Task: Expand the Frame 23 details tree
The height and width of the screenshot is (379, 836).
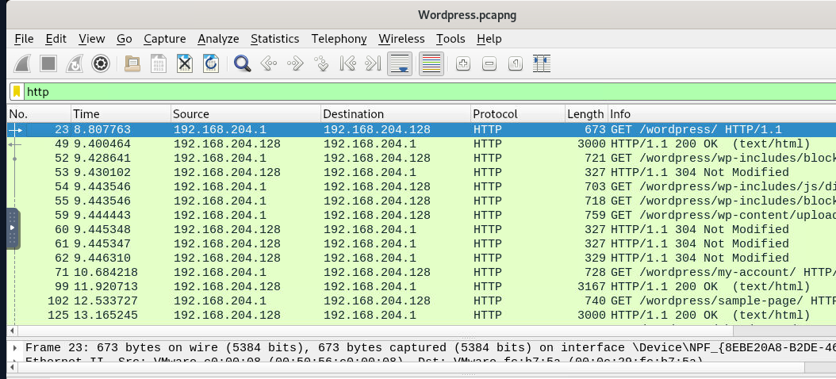Action: 15,347
